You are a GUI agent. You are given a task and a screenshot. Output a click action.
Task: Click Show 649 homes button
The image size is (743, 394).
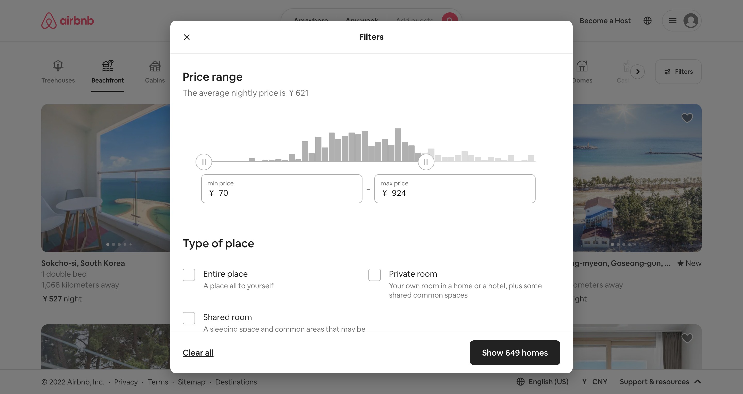(515, 352)
